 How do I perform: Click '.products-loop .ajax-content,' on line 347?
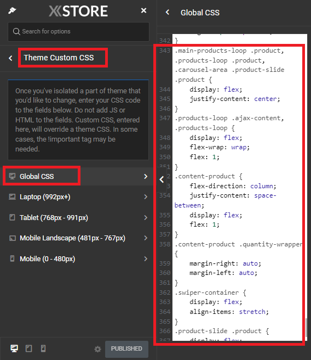click(x=229, y=118)
